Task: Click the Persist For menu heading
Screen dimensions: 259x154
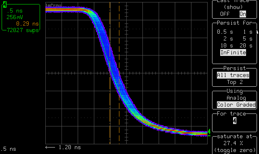Action: click(x=235, y=23)
